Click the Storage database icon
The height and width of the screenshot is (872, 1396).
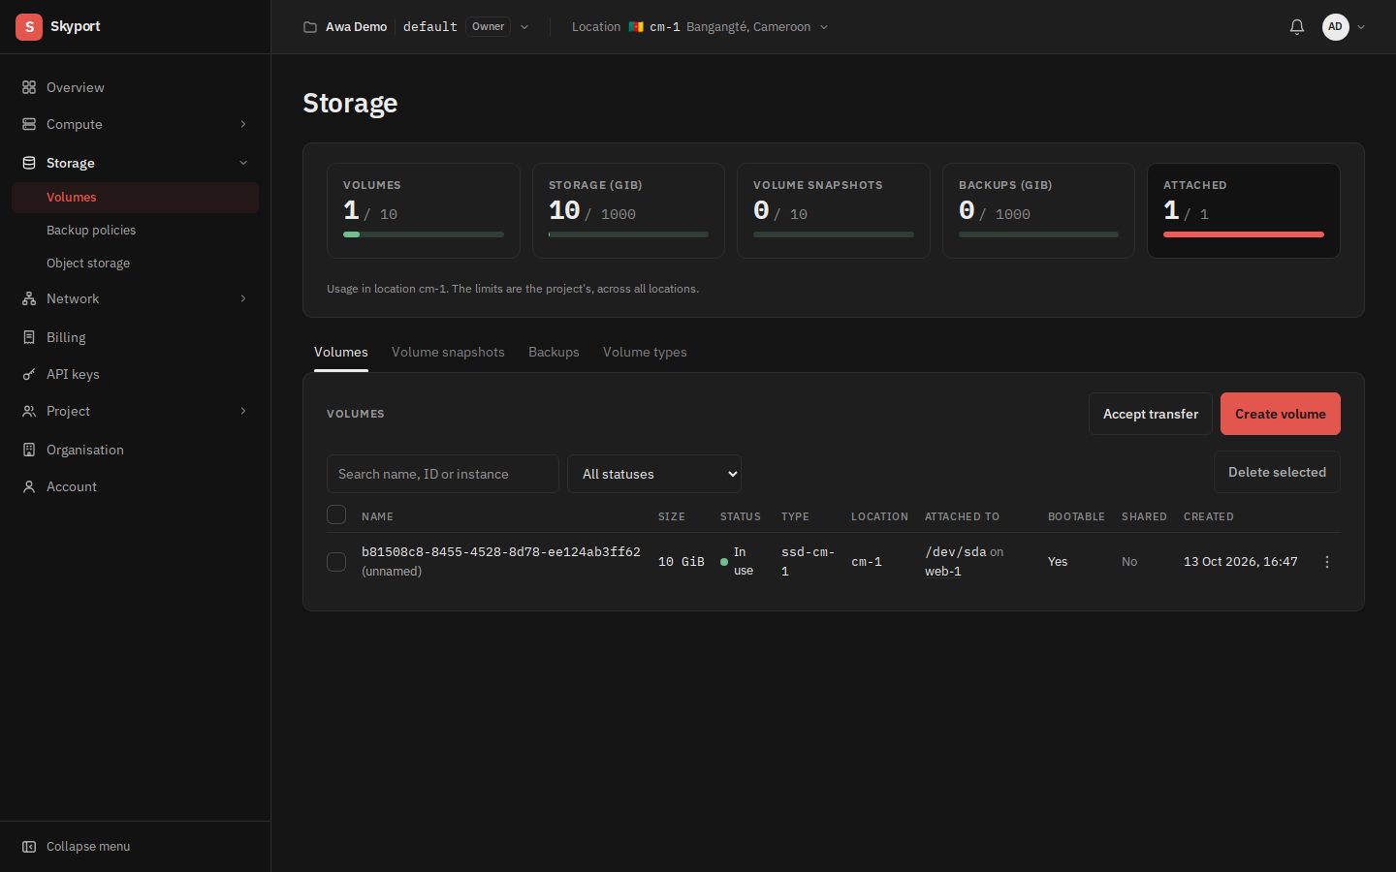[x=29, y=163]
